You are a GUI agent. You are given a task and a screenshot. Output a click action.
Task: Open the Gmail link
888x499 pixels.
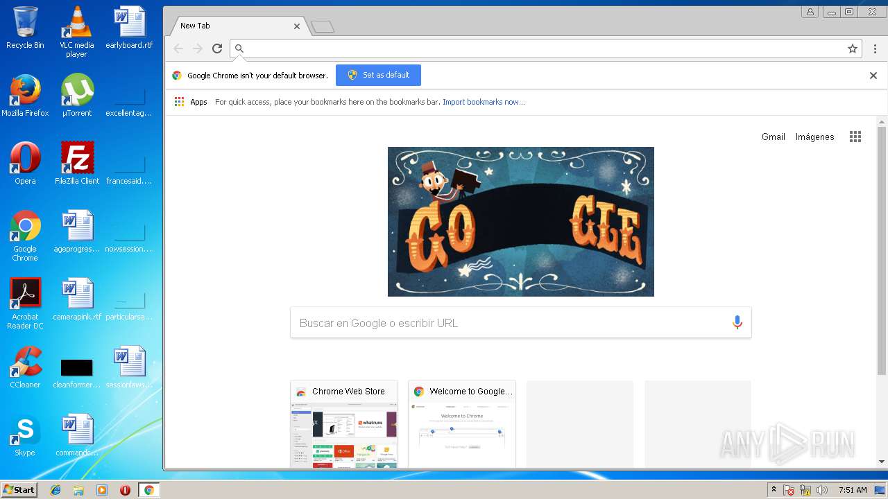point(774,137)
